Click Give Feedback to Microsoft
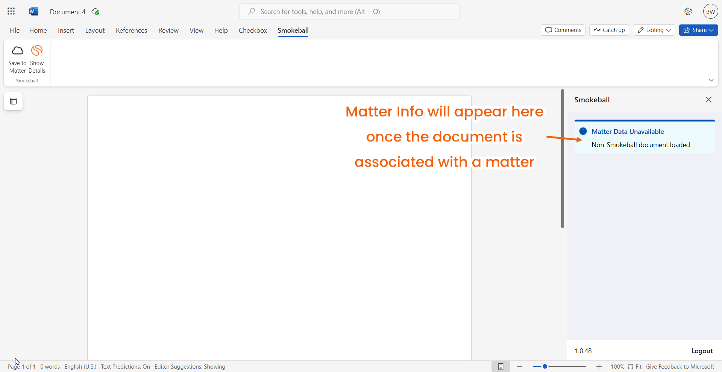Screen dimensions: 722x372 (680, 366)
